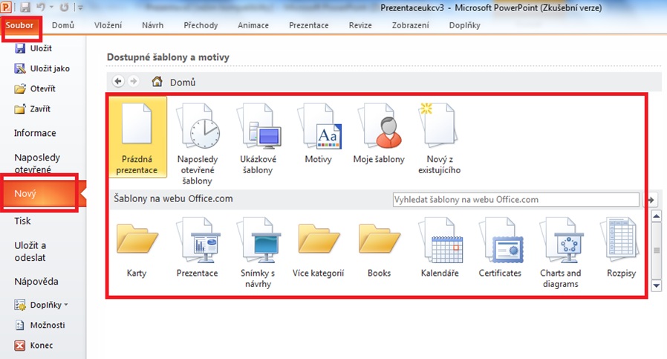
Task: Switch to the Zobrazení tab
Action: click(411, 25)
